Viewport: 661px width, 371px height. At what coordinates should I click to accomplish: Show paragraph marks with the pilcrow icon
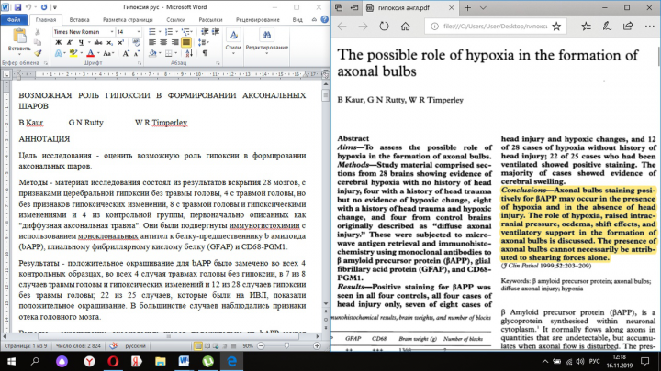[x=205, y=53]
